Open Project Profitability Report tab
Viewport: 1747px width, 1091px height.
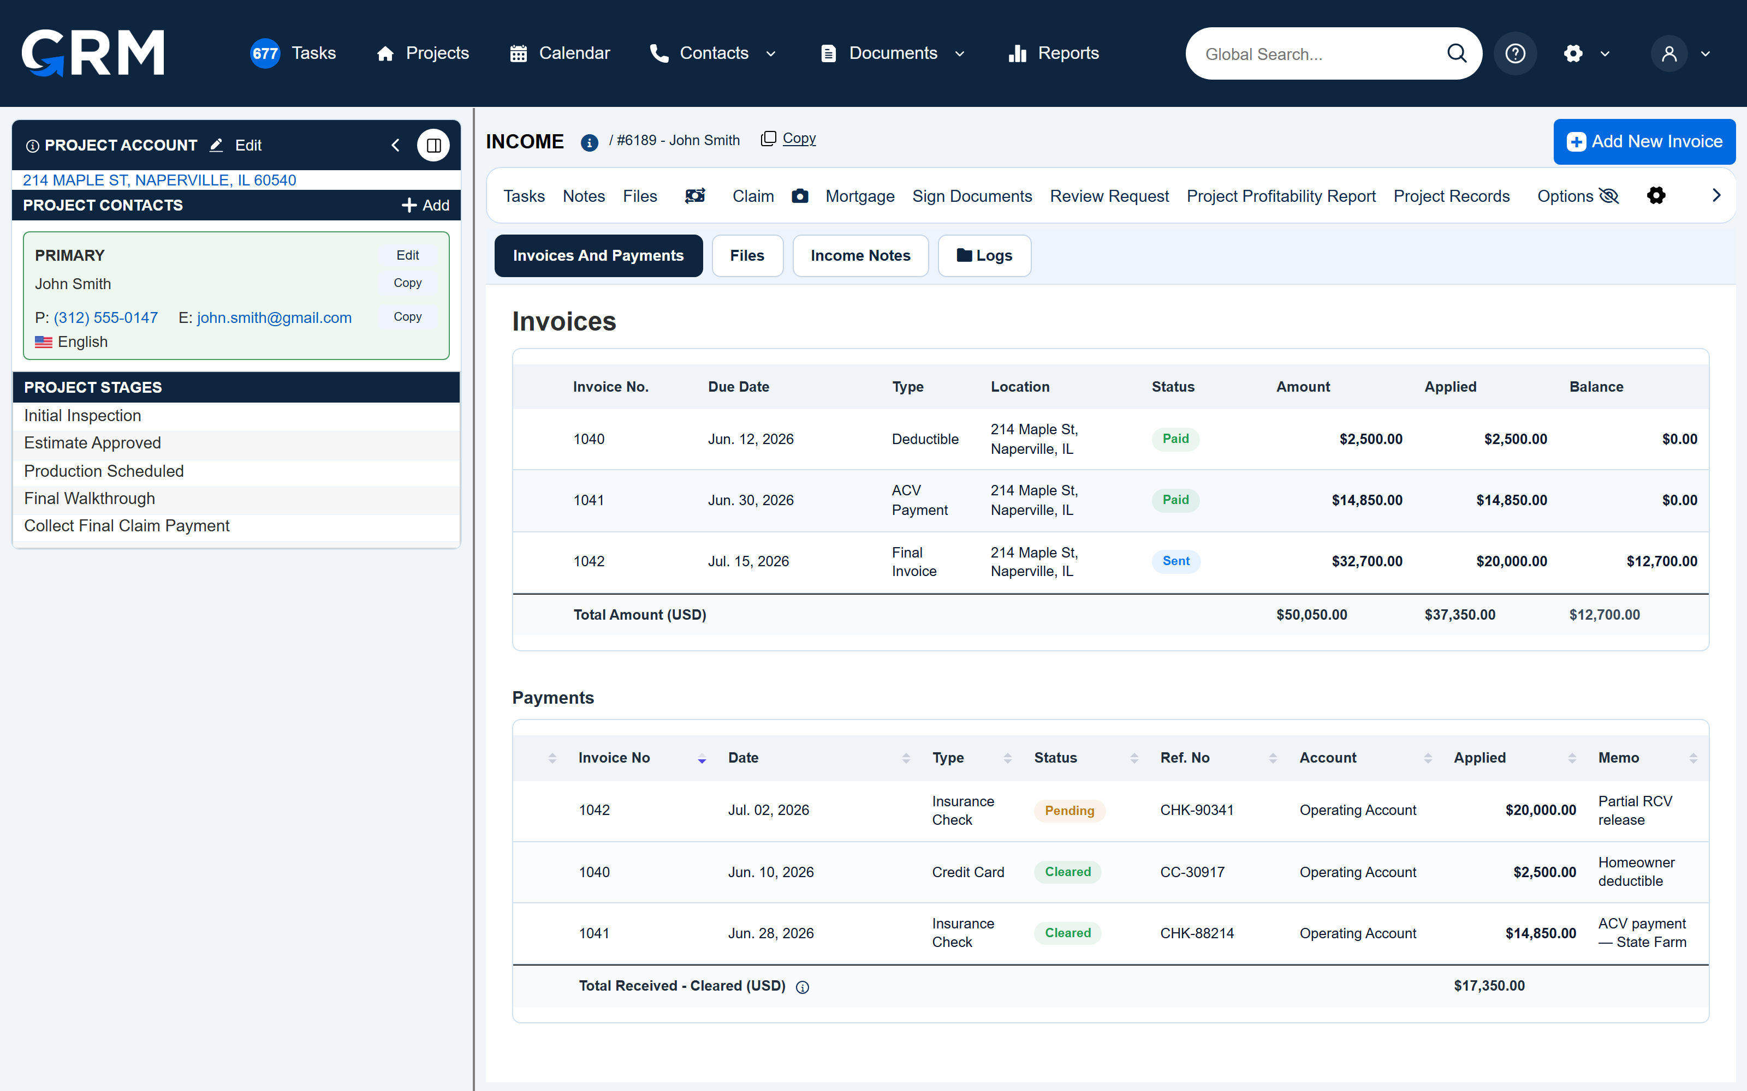(1281, 196)
